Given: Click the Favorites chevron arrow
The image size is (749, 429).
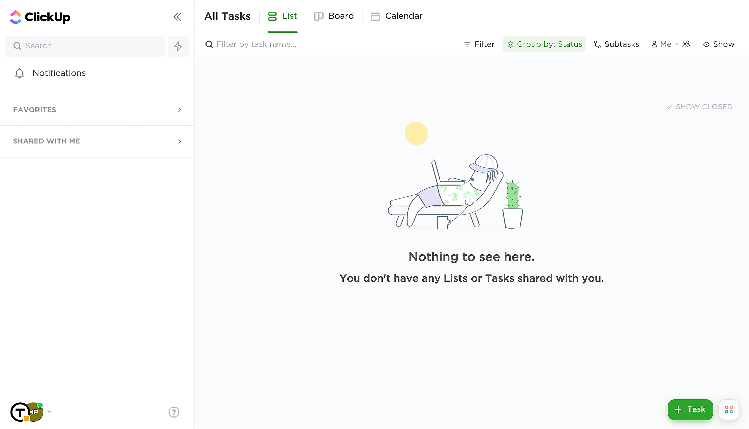Looking at the screenshot, I should tap(180, 110).
